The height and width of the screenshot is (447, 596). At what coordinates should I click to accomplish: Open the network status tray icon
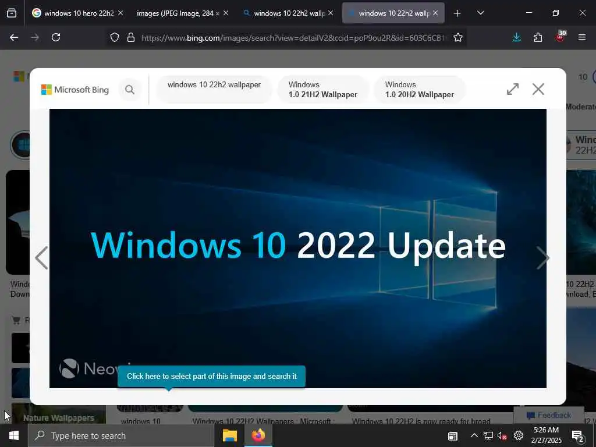(x=488, y=435)
